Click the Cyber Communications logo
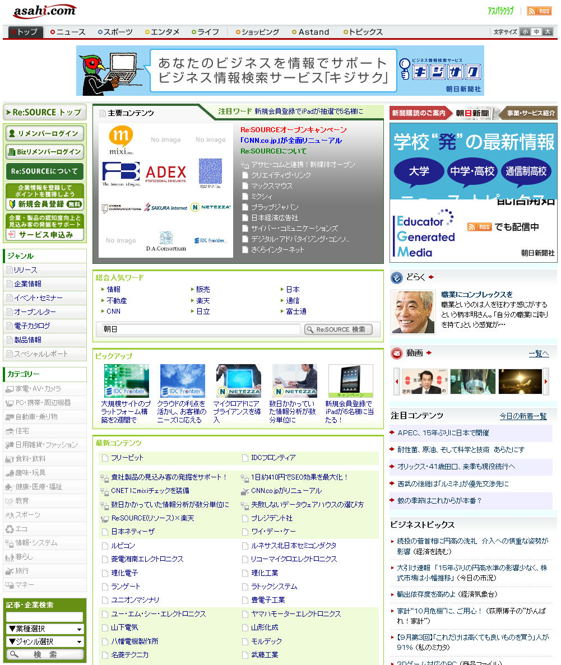561x665 pixels. (x=121, y=208)
